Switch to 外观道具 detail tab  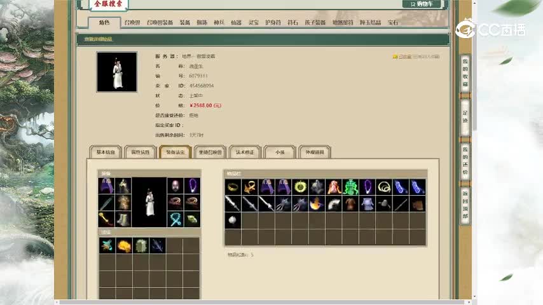pos(315,152)
